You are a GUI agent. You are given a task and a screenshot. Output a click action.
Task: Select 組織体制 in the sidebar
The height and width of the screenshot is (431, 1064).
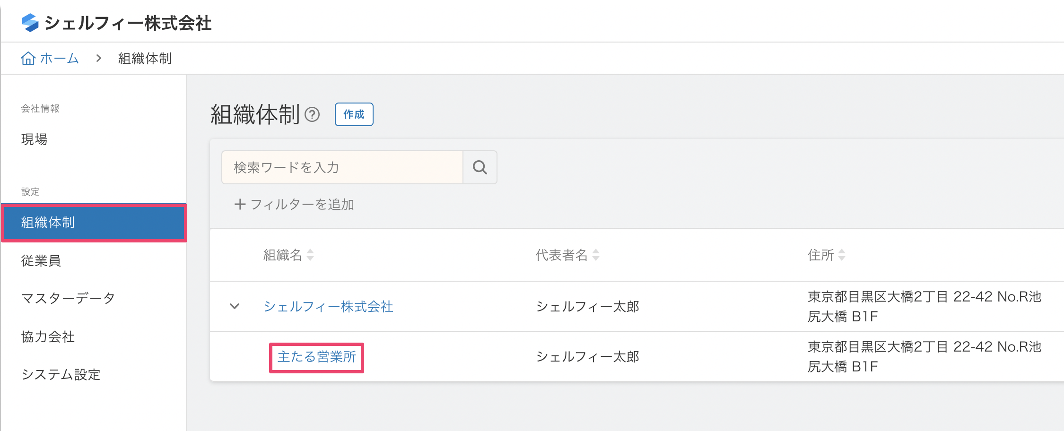[x=47, y=223]
